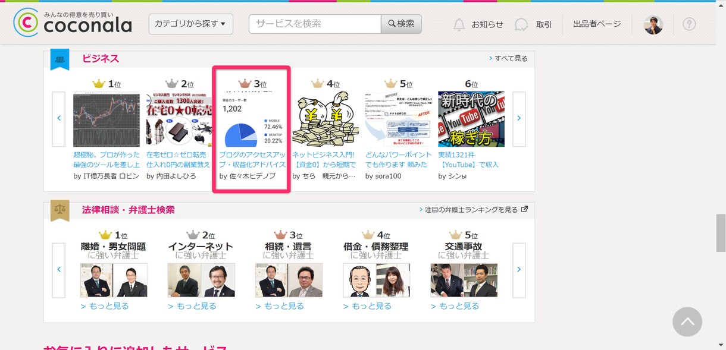Open rank 5 PowerPoint before-after thumbnail

[x=398, y=119]
